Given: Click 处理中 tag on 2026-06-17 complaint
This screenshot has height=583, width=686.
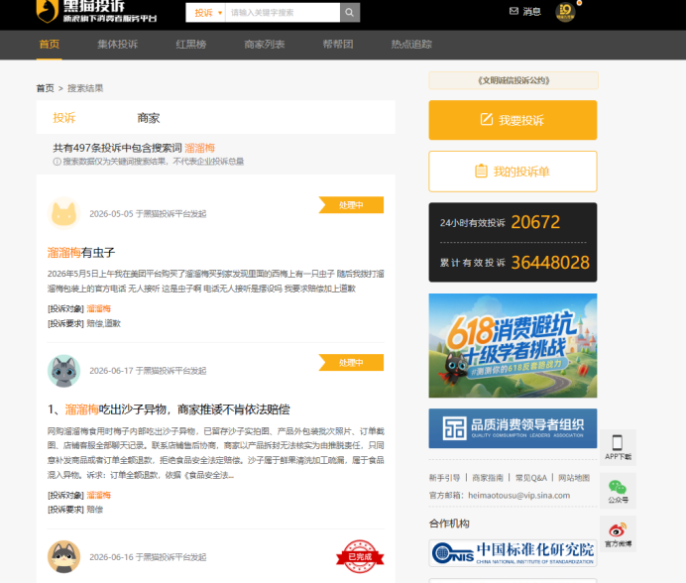Looking at the screenshot, I should (x=351, y=363).
